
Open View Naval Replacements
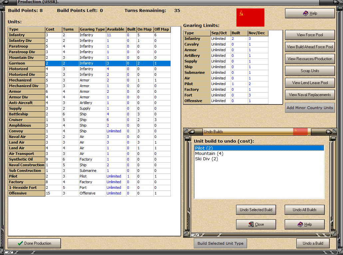click(310, 95)
